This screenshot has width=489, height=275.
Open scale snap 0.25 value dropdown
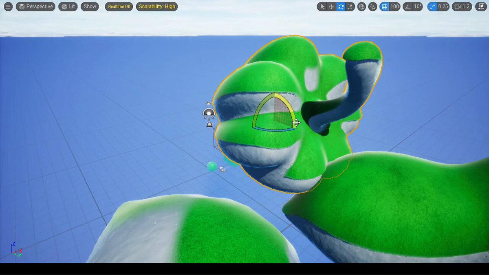click(x=443, y=7)
